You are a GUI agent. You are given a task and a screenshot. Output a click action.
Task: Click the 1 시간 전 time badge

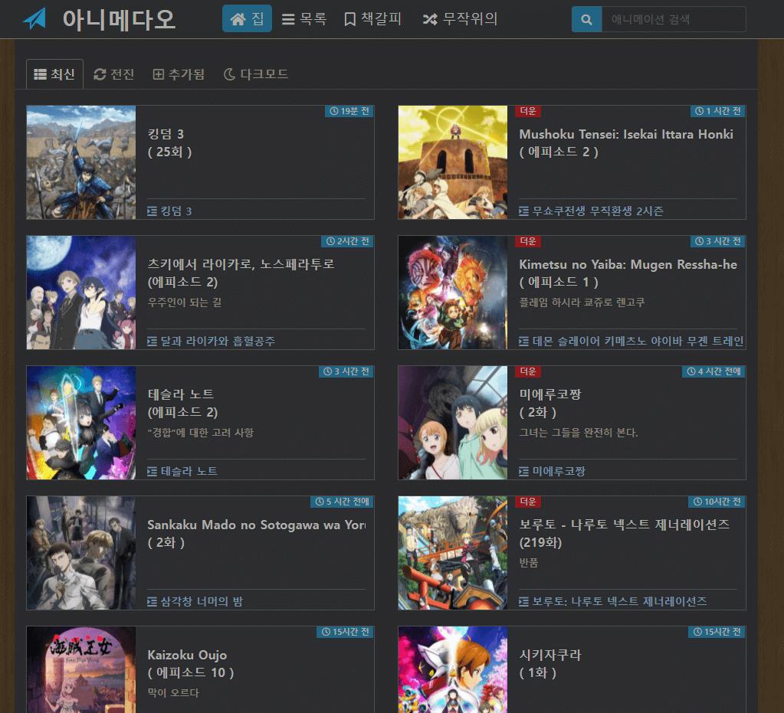[x=717, y=111]
